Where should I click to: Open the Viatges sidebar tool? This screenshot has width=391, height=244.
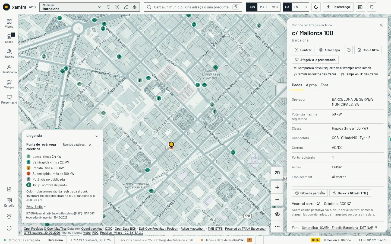pos(9,84)
